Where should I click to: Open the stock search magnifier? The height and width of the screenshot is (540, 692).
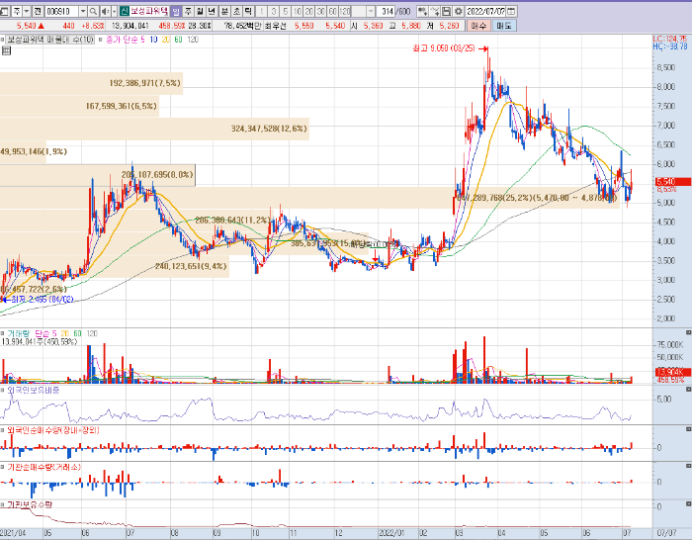click(x=93, y=11)
